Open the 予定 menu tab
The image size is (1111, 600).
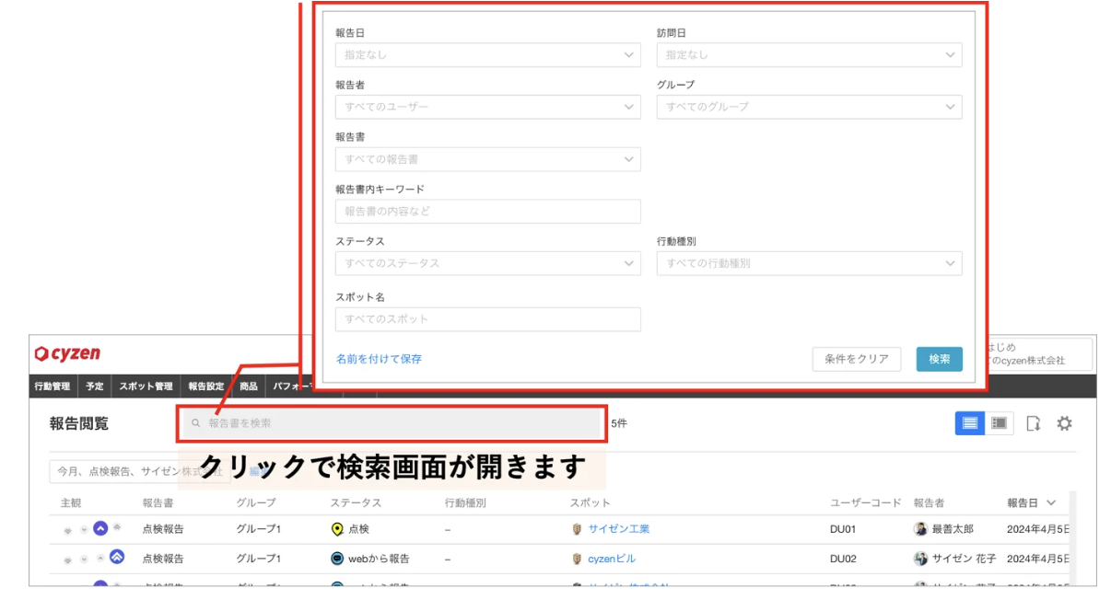[x=95, y=387]
